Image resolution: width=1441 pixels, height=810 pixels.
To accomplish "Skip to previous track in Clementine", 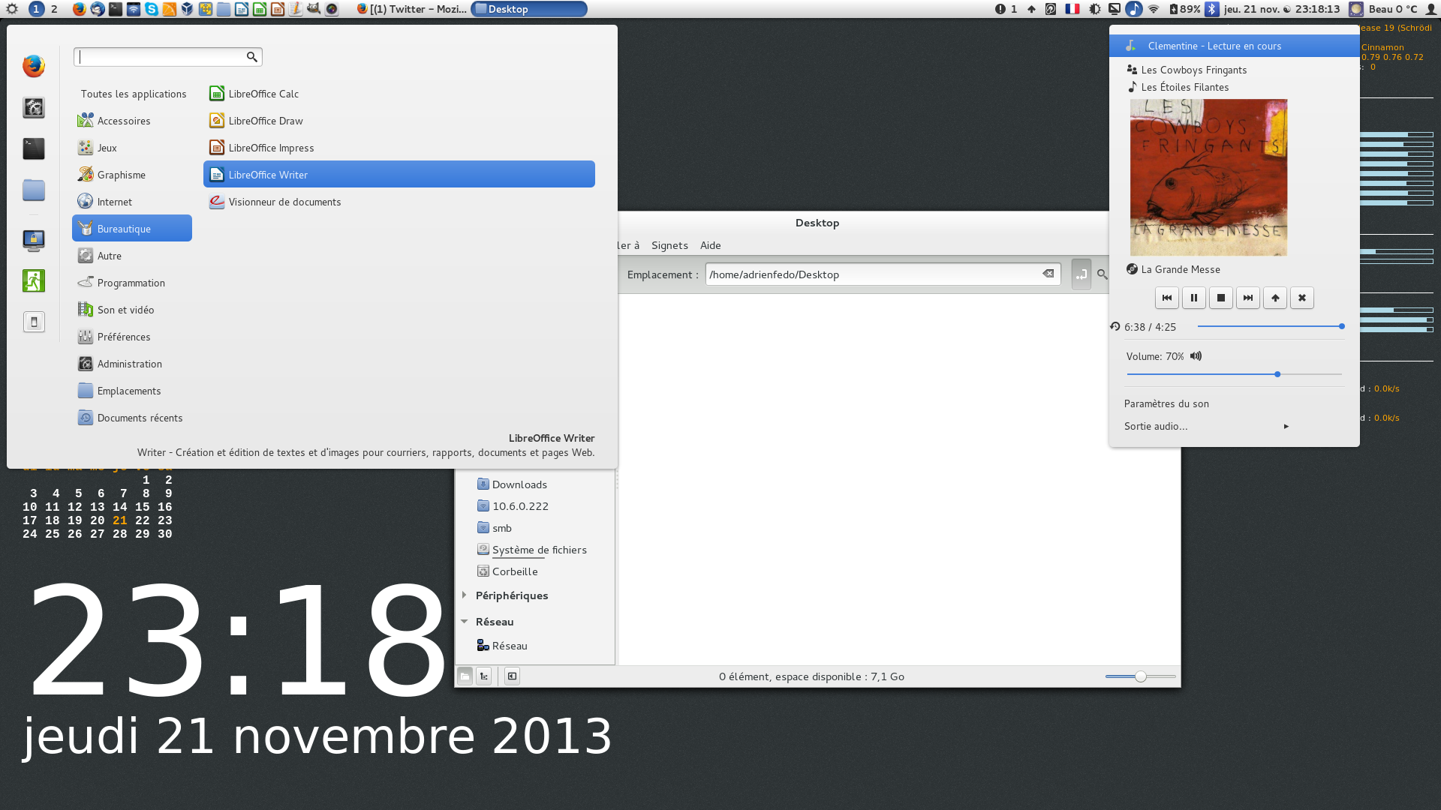I will [x=1166, y=298].
